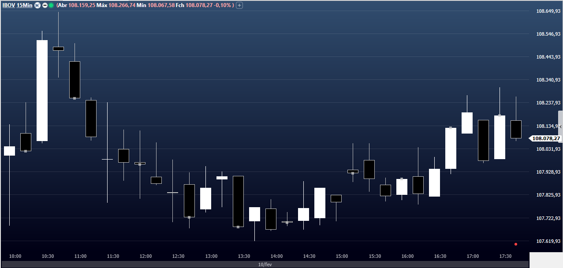Screen dimensions: 563x268
Task: Click the plus icon to add an indicator
Action: coord(239,5)
